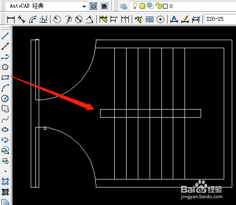Screen dimensions: 236x205
Task: Select the Aligned dimension tool
Action: (x=22, y=19)
